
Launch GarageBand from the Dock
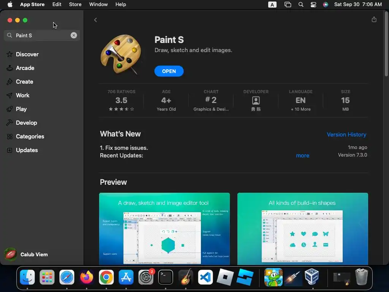[x=185, y=277]
